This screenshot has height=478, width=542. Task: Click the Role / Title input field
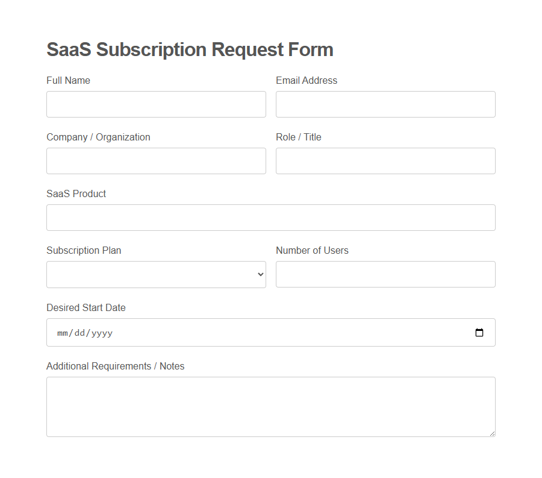[385, 160]
